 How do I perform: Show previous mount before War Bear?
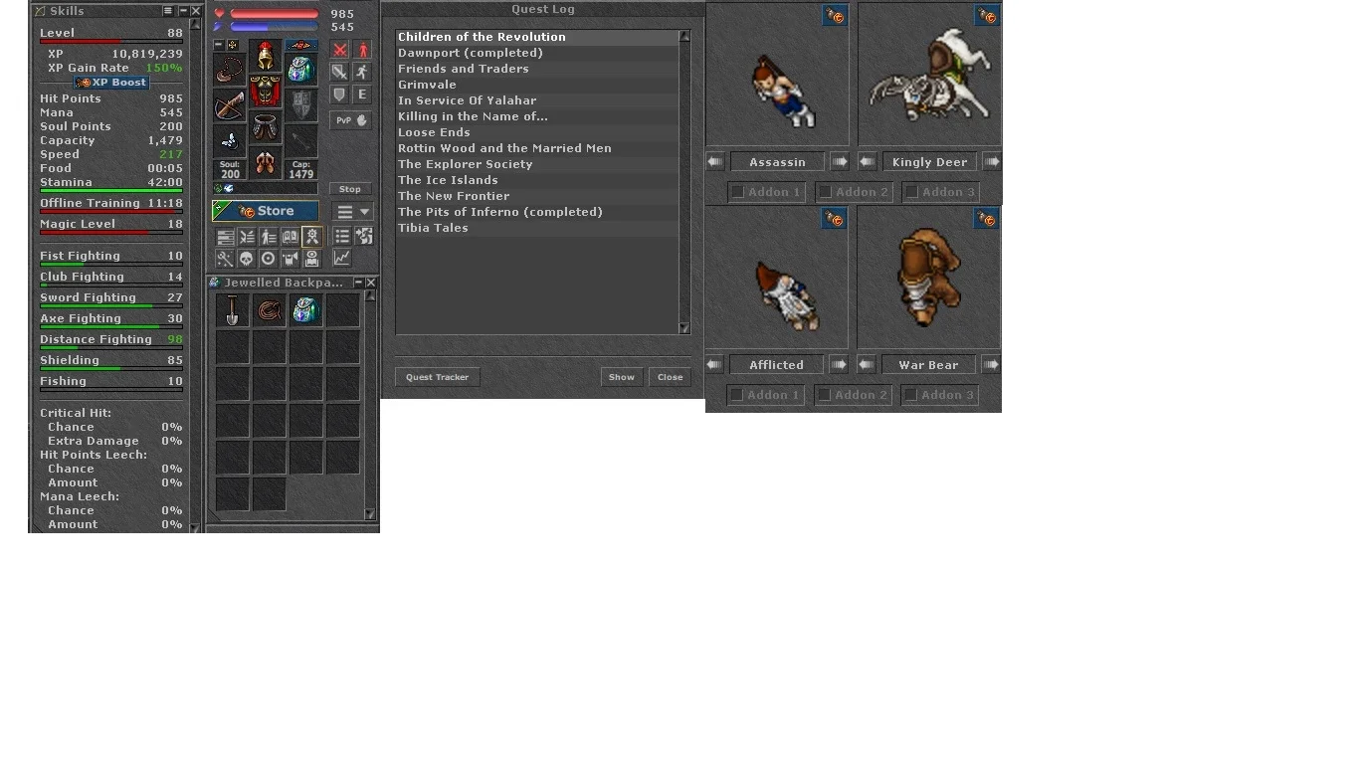[867, 364]
